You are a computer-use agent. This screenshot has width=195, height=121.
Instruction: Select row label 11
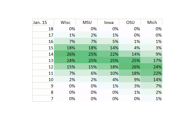tap(43, 73)
